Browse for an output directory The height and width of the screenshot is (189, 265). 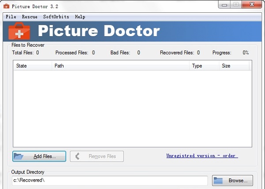[x=233, y=180]
